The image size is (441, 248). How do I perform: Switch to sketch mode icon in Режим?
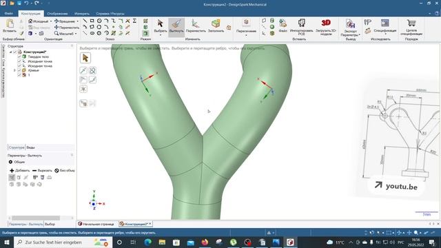tap(145, 21)
